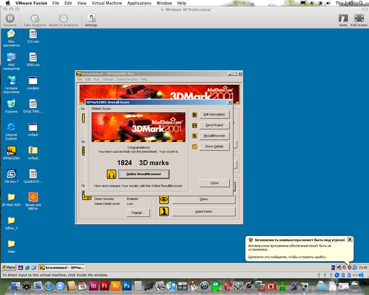Click the Change... options button
The image size is (369, 295).
(x=138, y=213)
